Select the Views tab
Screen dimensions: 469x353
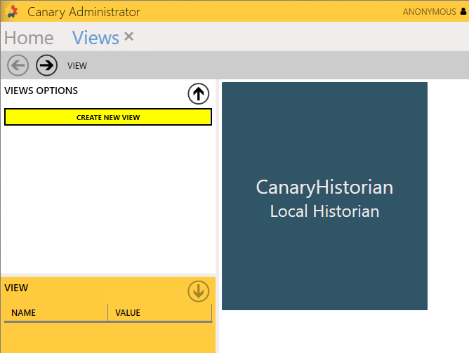click(x=95, y=38)
